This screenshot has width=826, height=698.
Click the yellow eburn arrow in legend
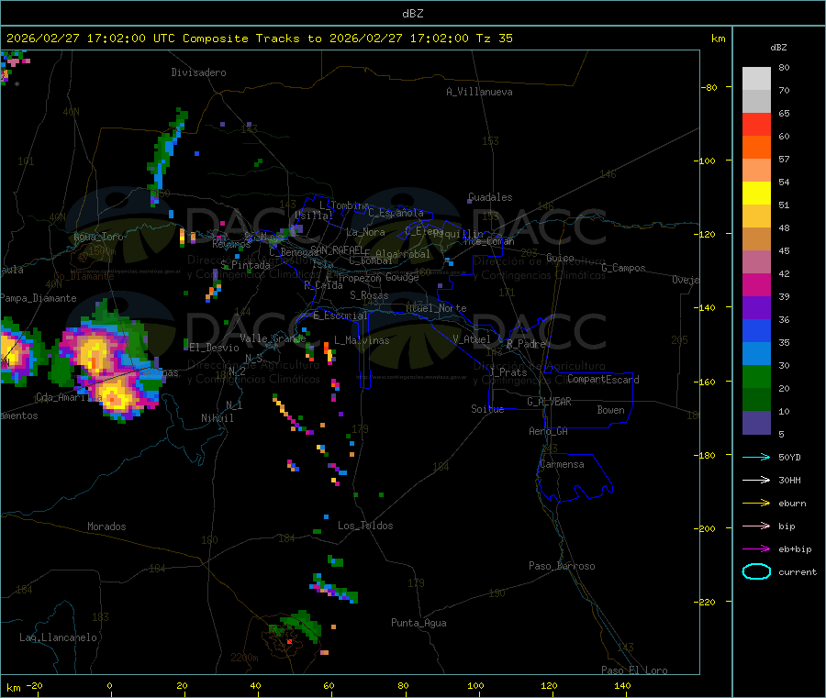(756, 504)
